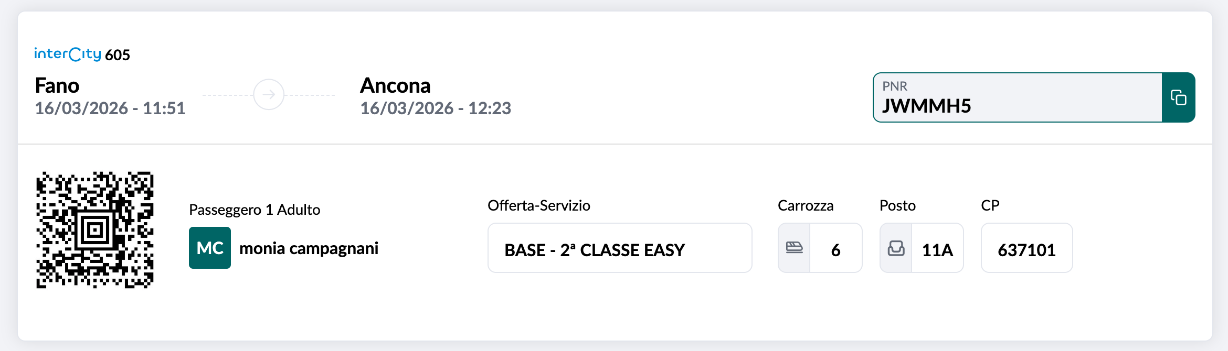This screenshot has height=351, width=1228.
Task: Click the InterCity logo
Action: (67, 54)
